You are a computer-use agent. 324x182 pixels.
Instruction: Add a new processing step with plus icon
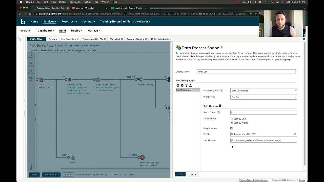tap(178, 85)
